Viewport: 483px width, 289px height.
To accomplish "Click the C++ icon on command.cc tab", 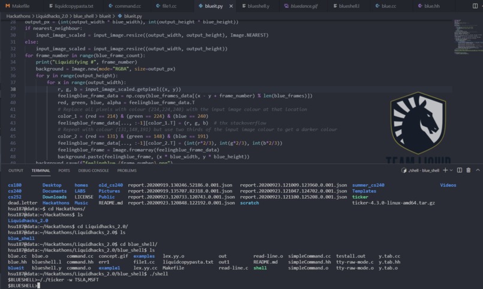I will (110, 6).
